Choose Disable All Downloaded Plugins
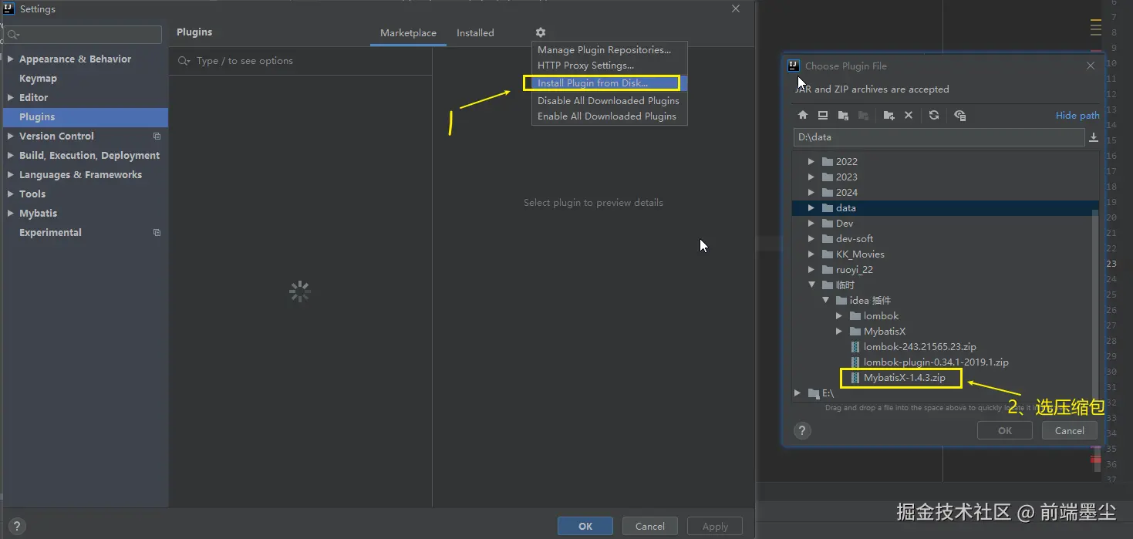1133x539 pixels. 609,101
